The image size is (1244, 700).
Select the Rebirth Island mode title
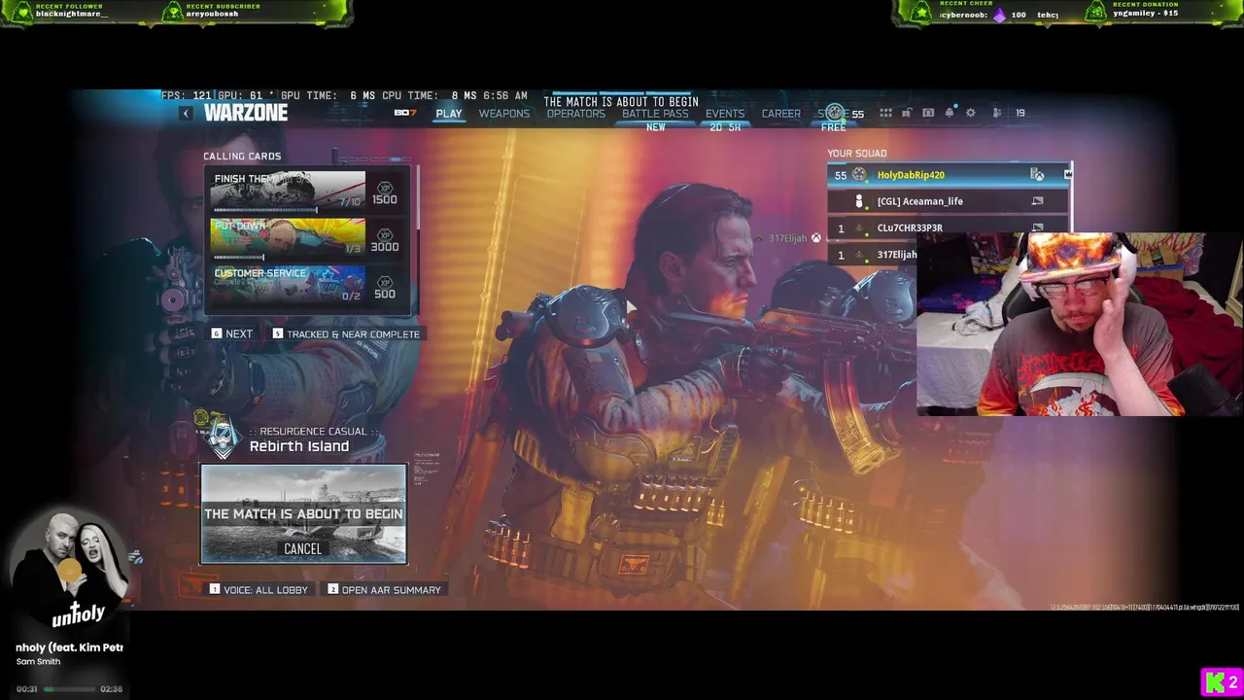[299, 446]
